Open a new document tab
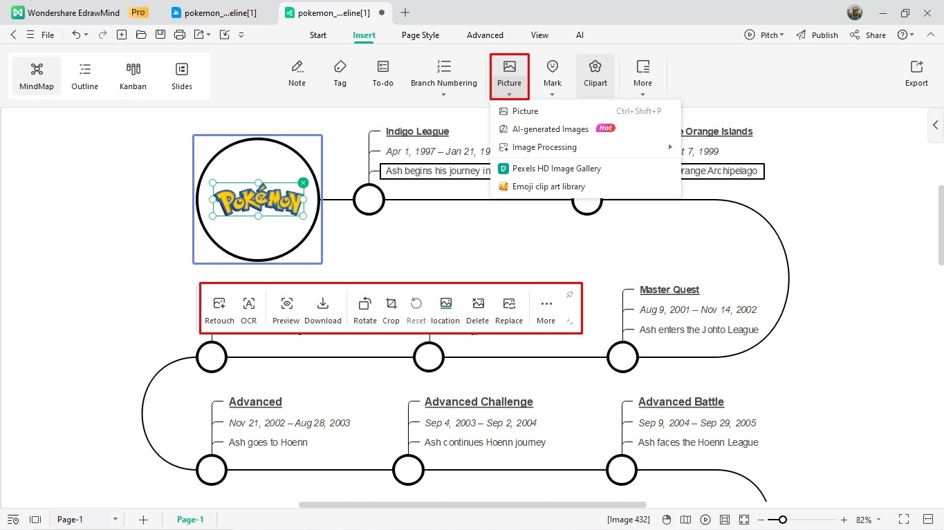 [405, 12]
